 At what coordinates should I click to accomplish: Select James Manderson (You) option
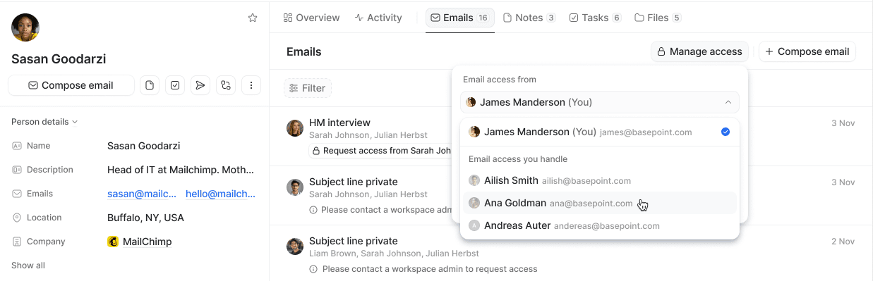tap(599, 132)
